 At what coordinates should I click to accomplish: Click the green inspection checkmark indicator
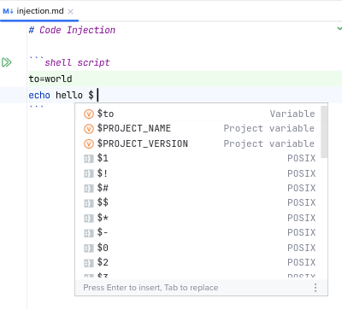tap(339, 28)
